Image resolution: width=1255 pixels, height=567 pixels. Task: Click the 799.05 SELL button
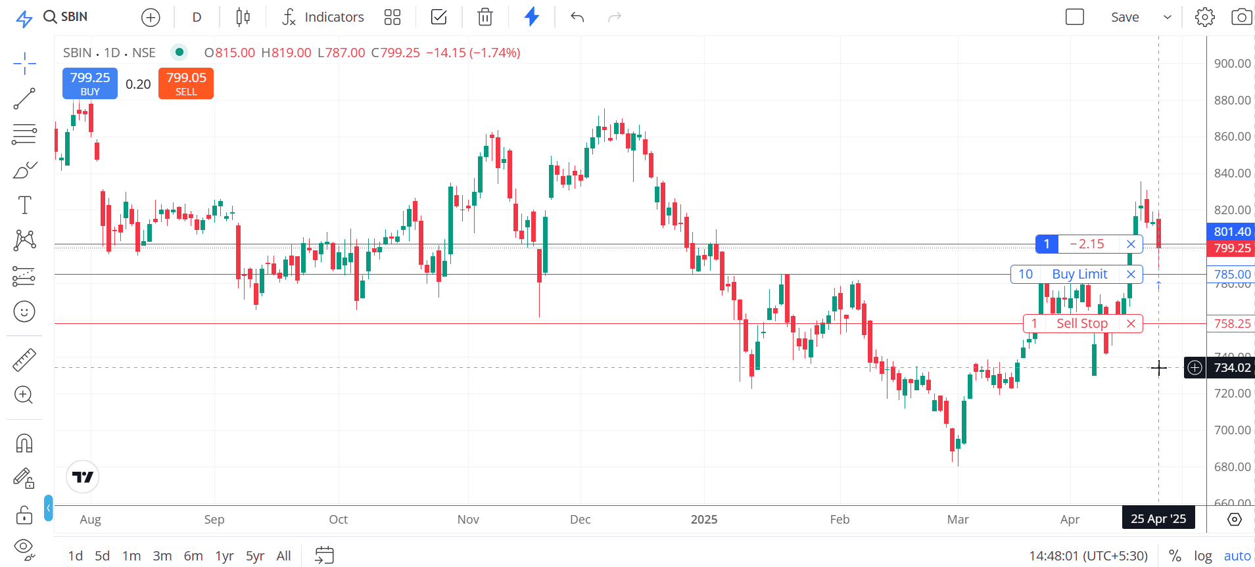point(186,83)
